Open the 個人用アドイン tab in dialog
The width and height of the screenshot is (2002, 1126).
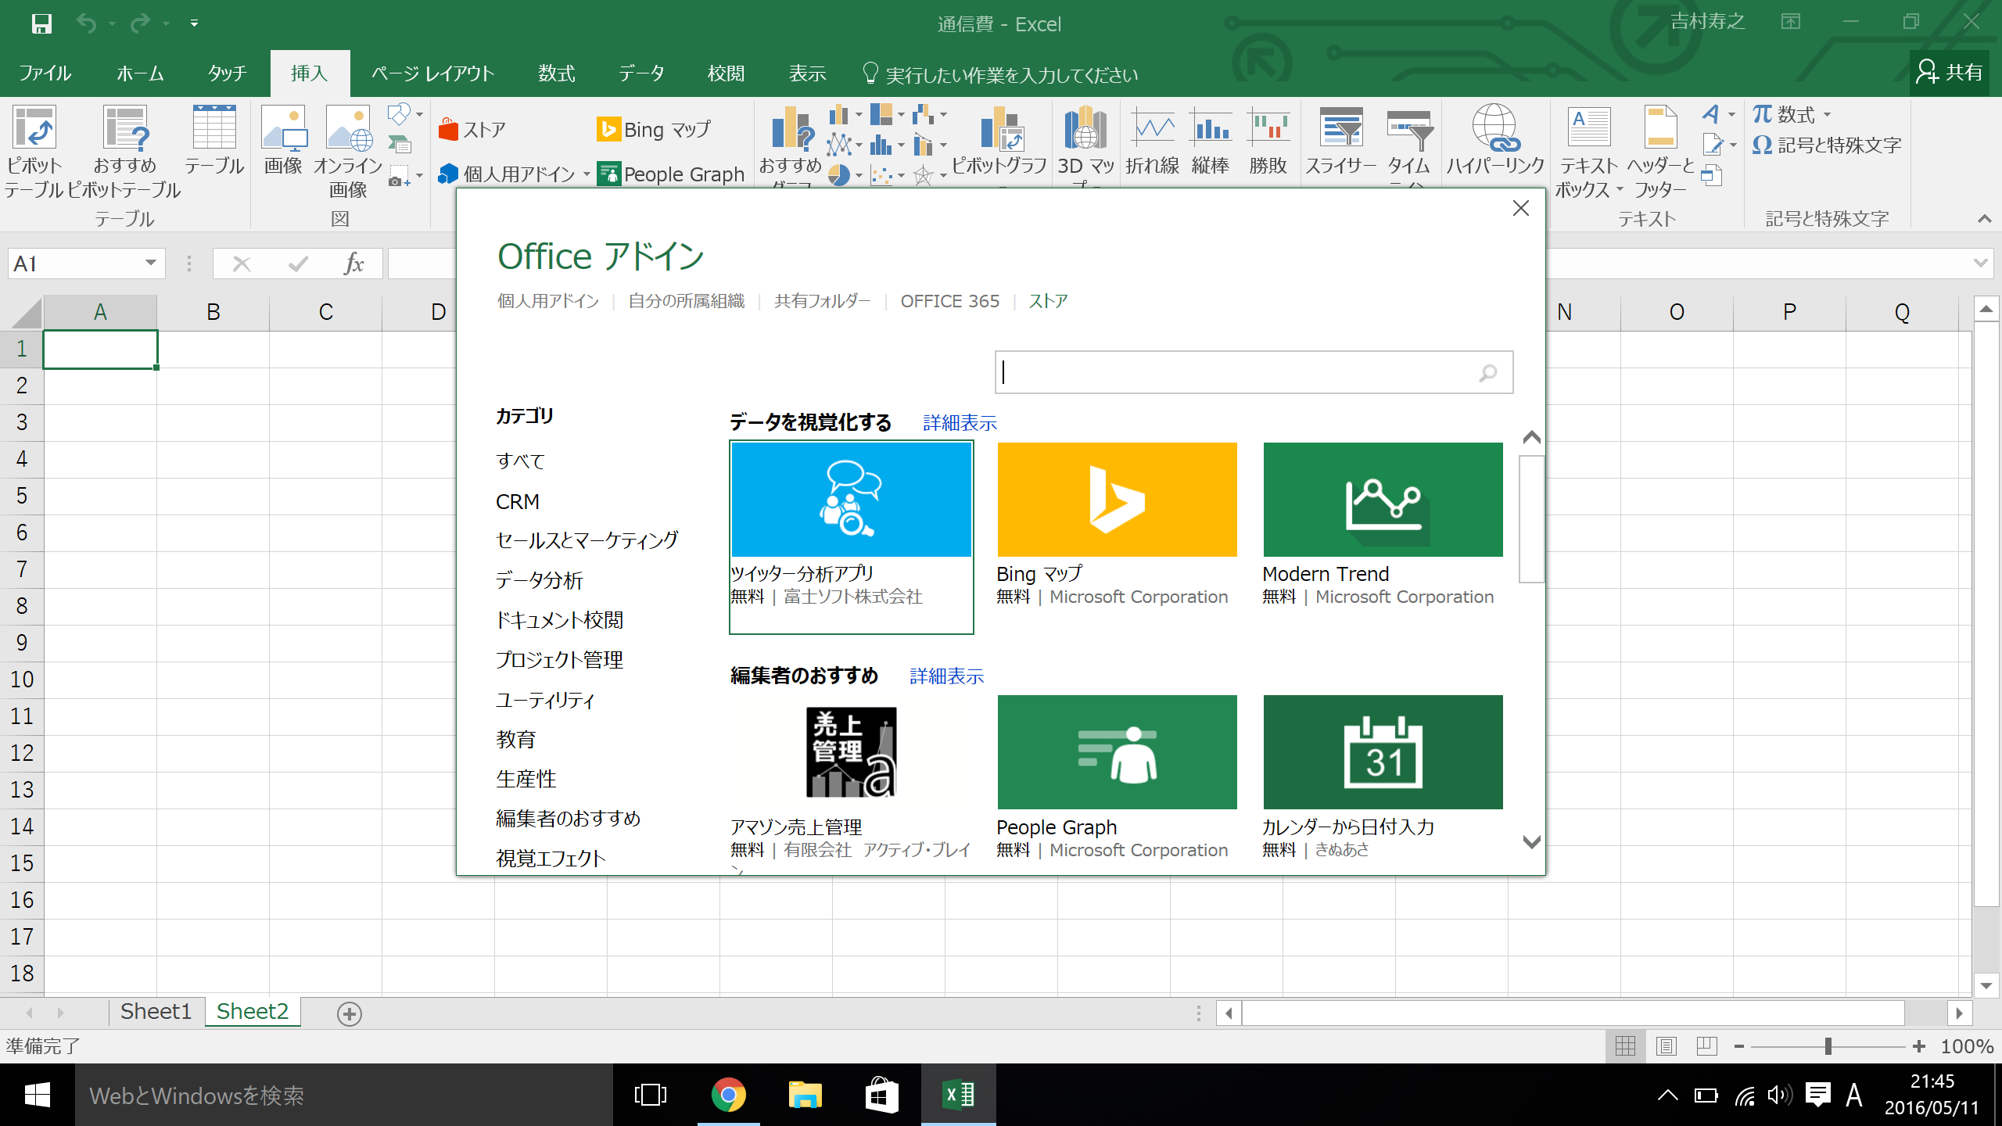(548, 302)
